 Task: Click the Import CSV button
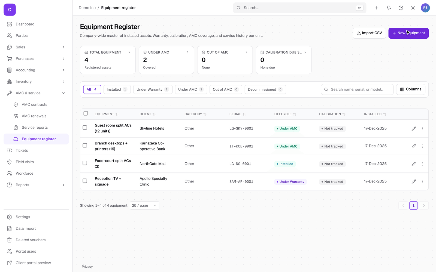pyautogui.click(x=369, y=33)
